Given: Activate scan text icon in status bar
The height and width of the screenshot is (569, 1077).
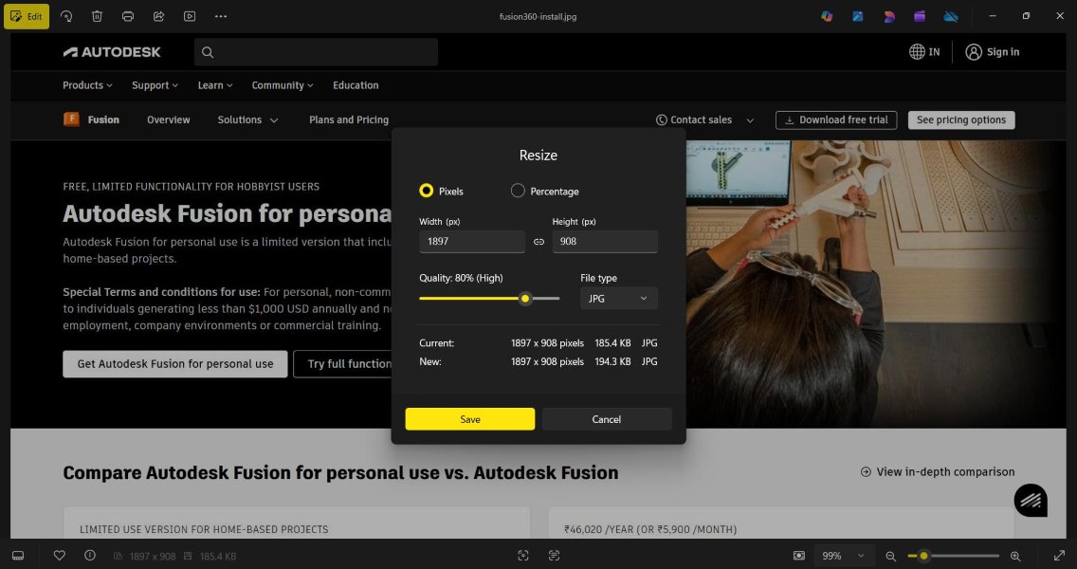Looking at the screenshot, I should point(555,556).
